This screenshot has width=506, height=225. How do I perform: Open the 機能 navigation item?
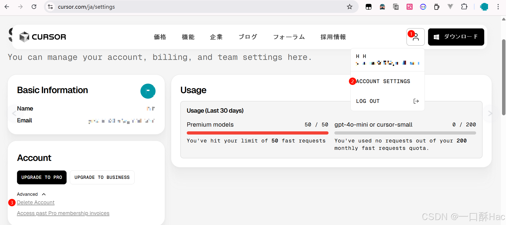(188, 37)
